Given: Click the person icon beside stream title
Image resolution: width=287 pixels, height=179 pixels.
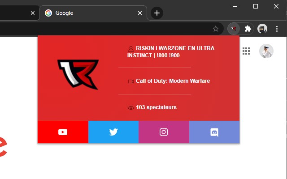Looking at the screenshot, I should (130, 49).
